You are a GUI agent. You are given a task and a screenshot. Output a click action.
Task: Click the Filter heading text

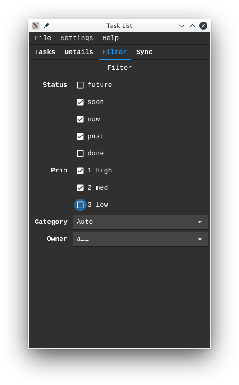click(x=119, y=68)
